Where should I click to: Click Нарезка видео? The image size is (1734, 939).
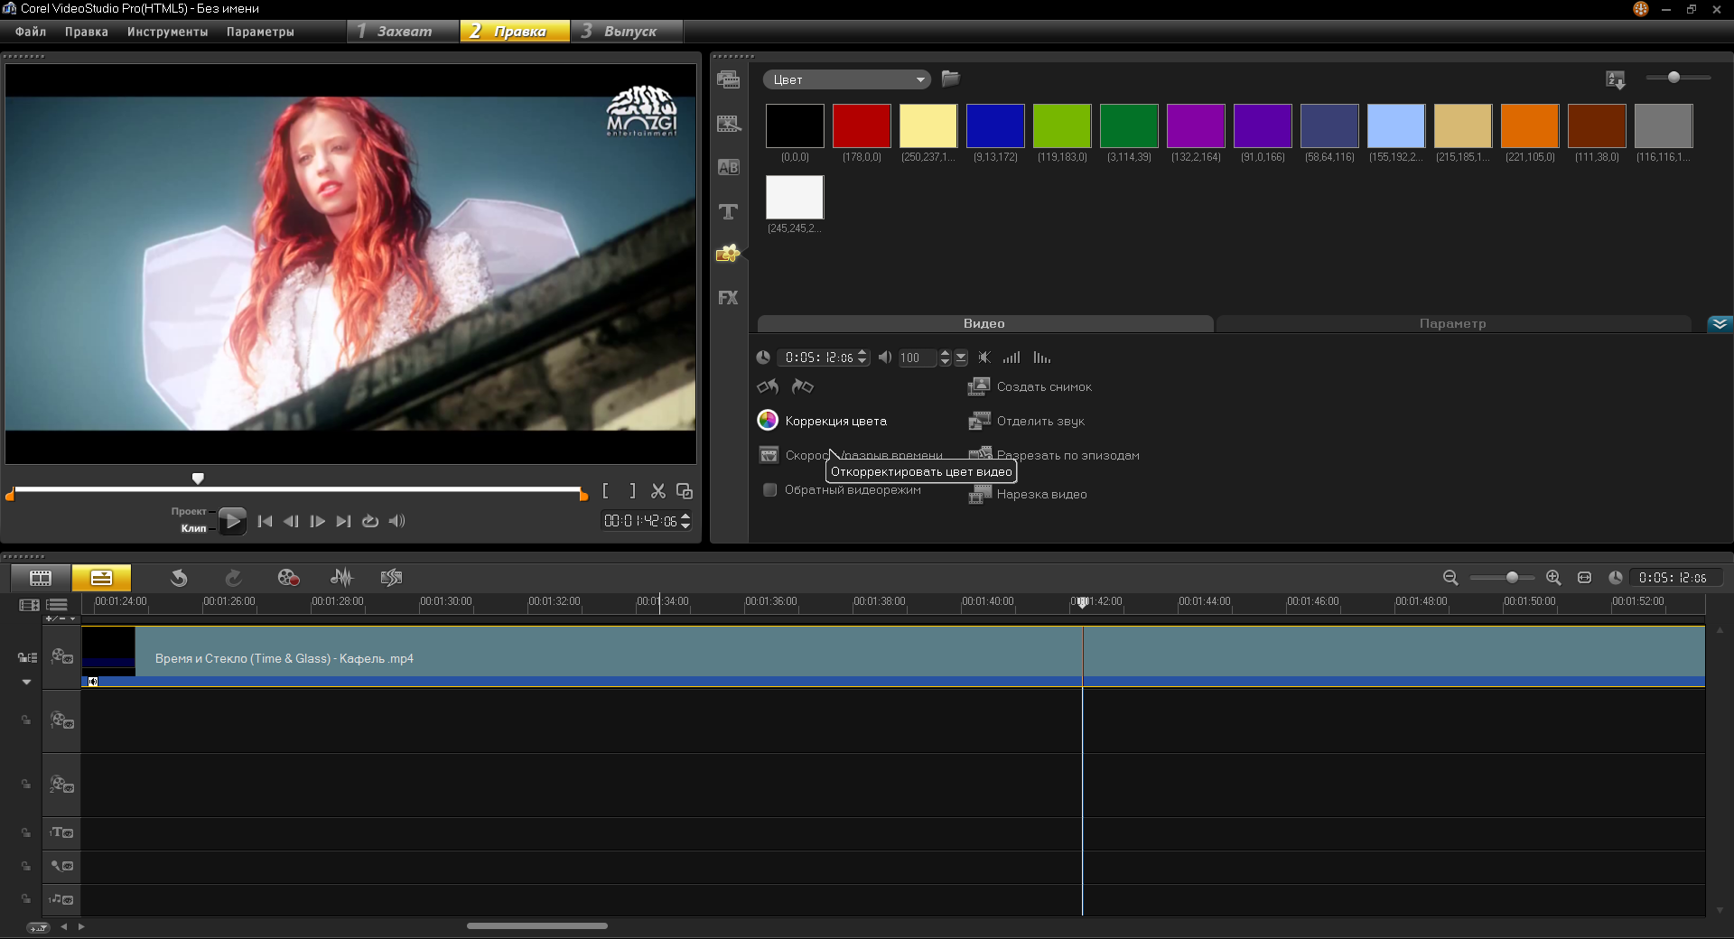[x=1028, y=494]
